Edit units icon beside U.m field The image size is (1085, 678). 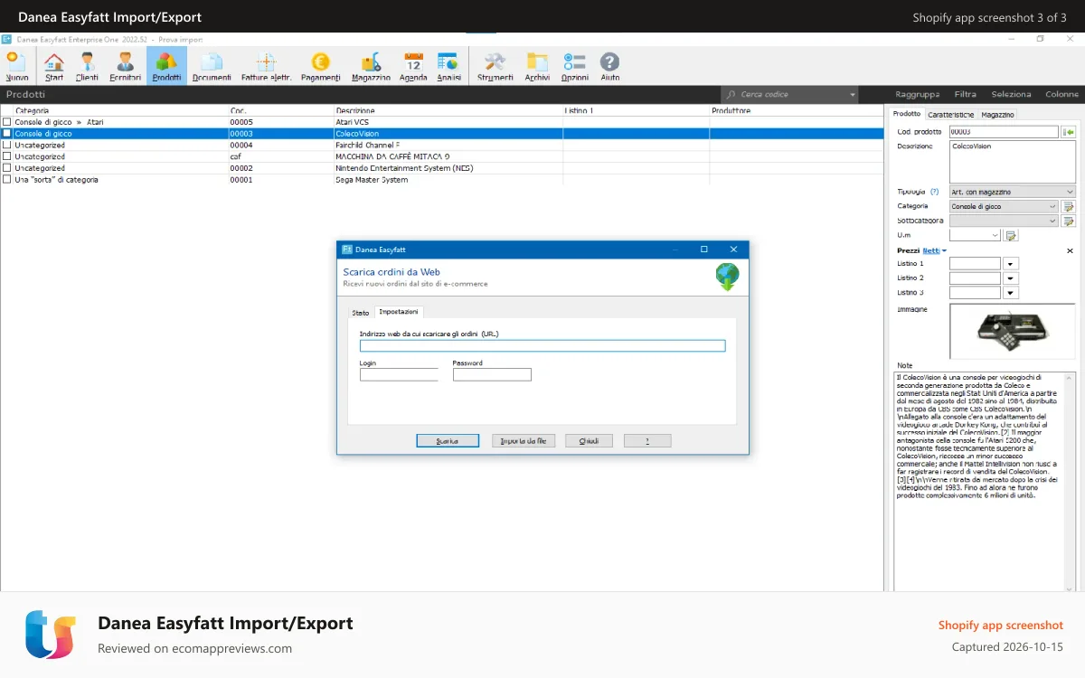[x=1012, y=235]
